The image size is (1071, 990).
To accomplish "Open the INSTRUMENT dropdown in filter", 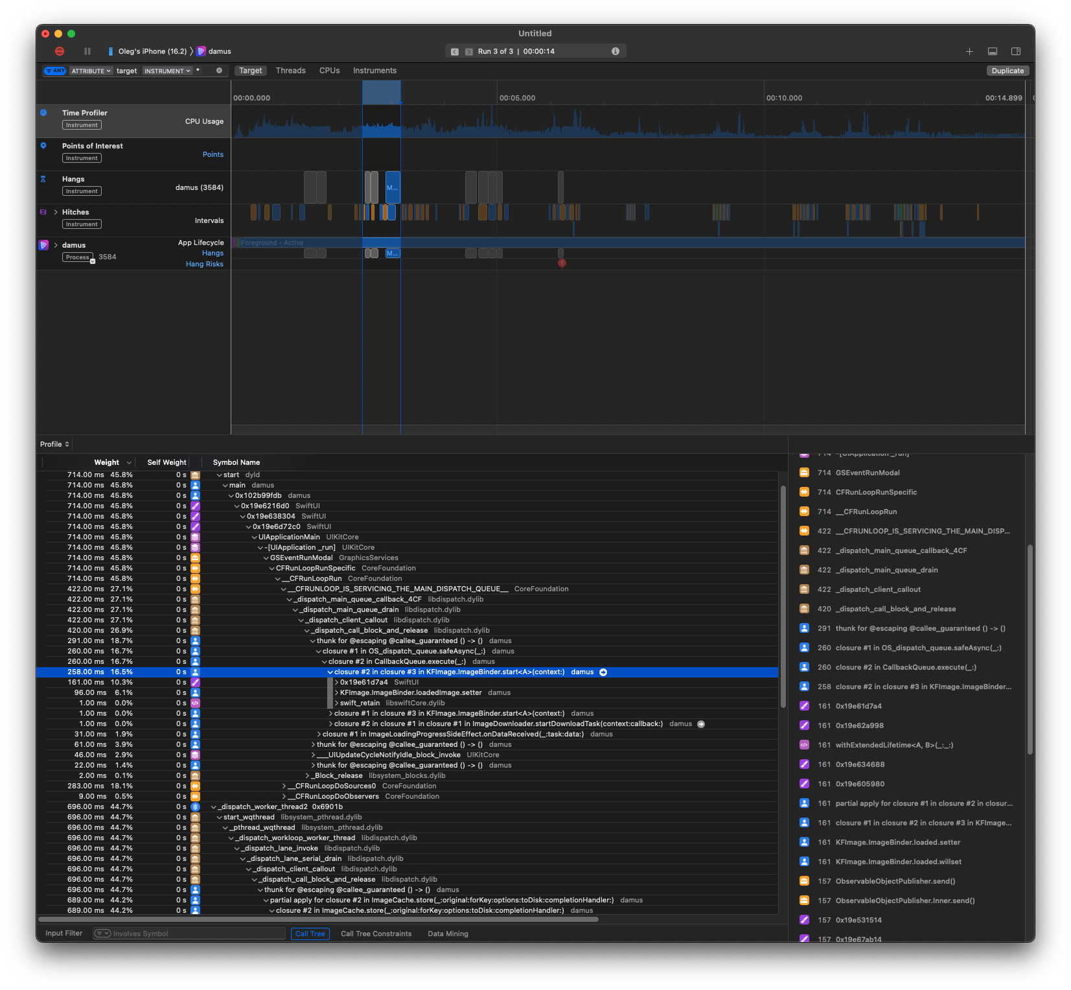I will 167,71.
